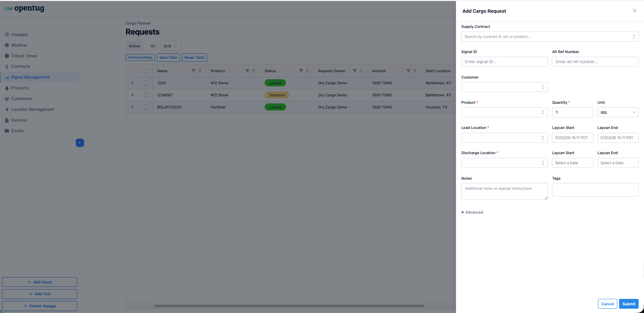Expand the Advanced section

[x=472, y=212]
